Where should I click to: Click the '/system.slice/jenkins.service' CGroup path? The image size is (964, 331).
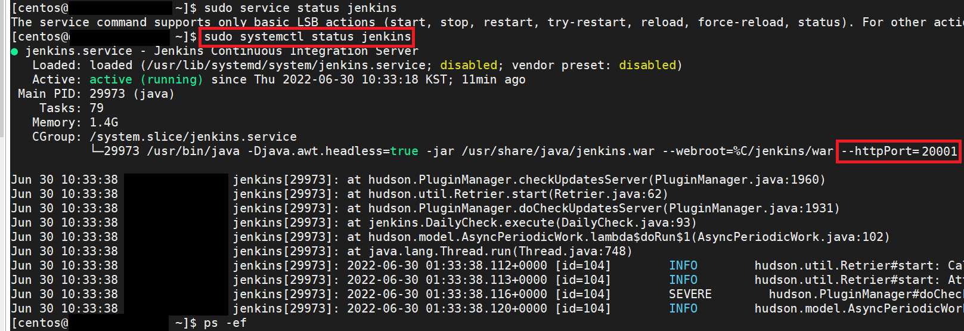[193, 137]
